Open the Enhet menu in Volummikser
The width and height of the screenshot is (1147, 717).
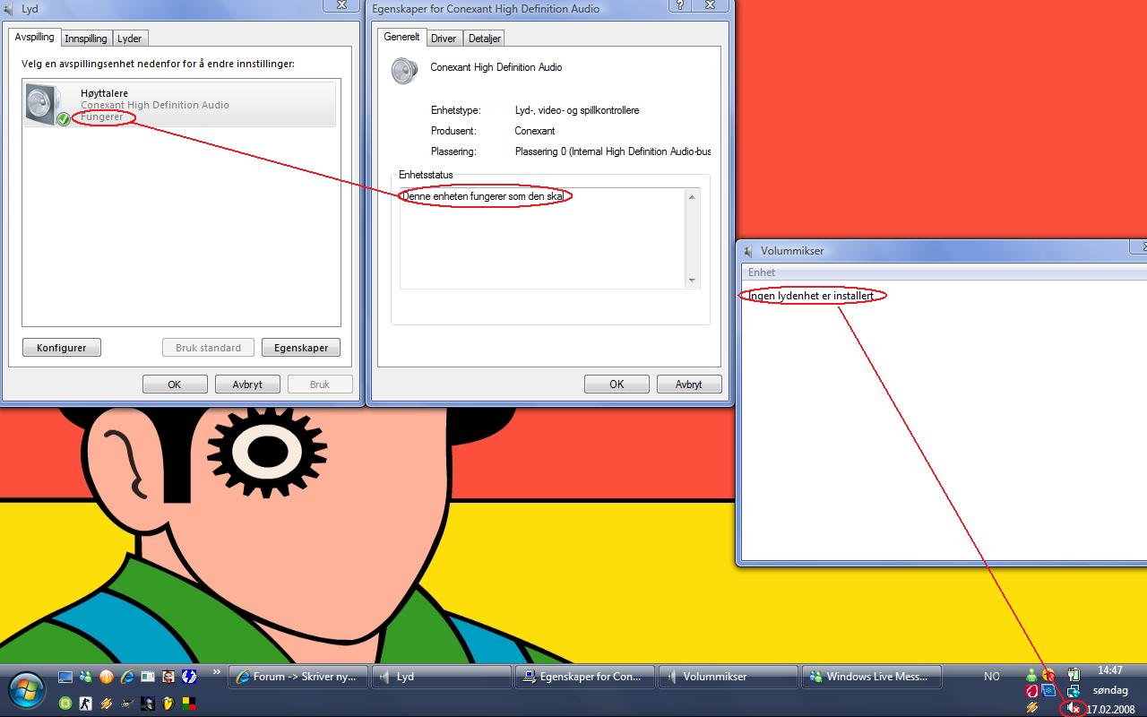(x=762, y=272)
